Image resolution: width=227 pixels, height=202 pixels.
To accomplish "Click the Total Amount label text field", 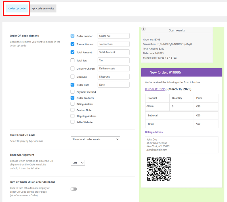I will coord(113,52).
